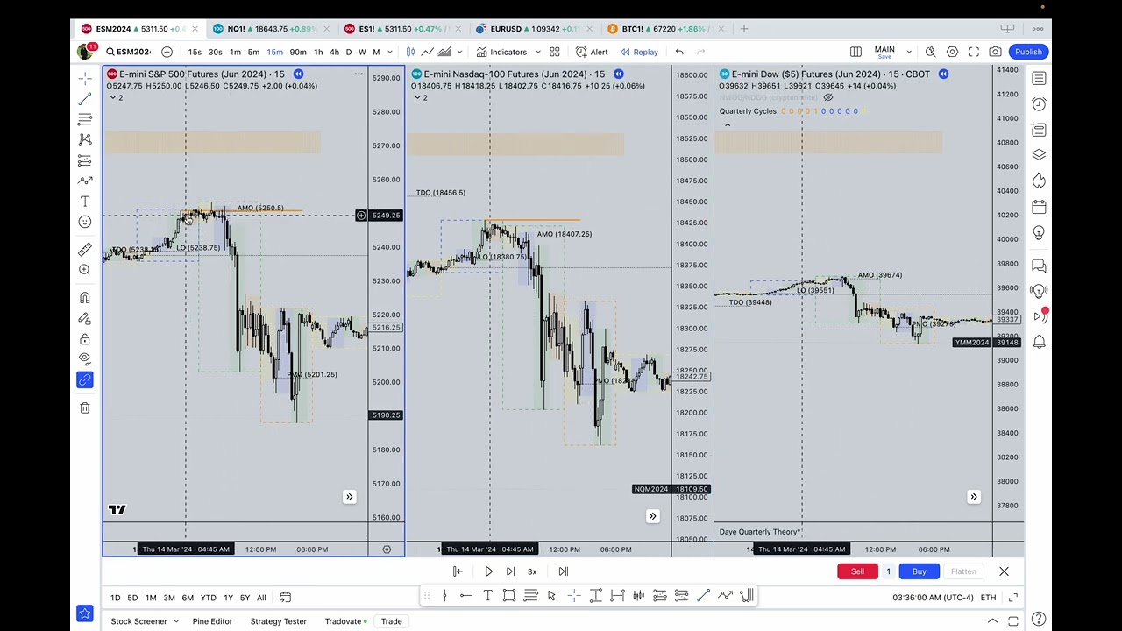1122x631 pixels.
Task: Toggle the drawing sync link button
Action: (x=85, y=379)
